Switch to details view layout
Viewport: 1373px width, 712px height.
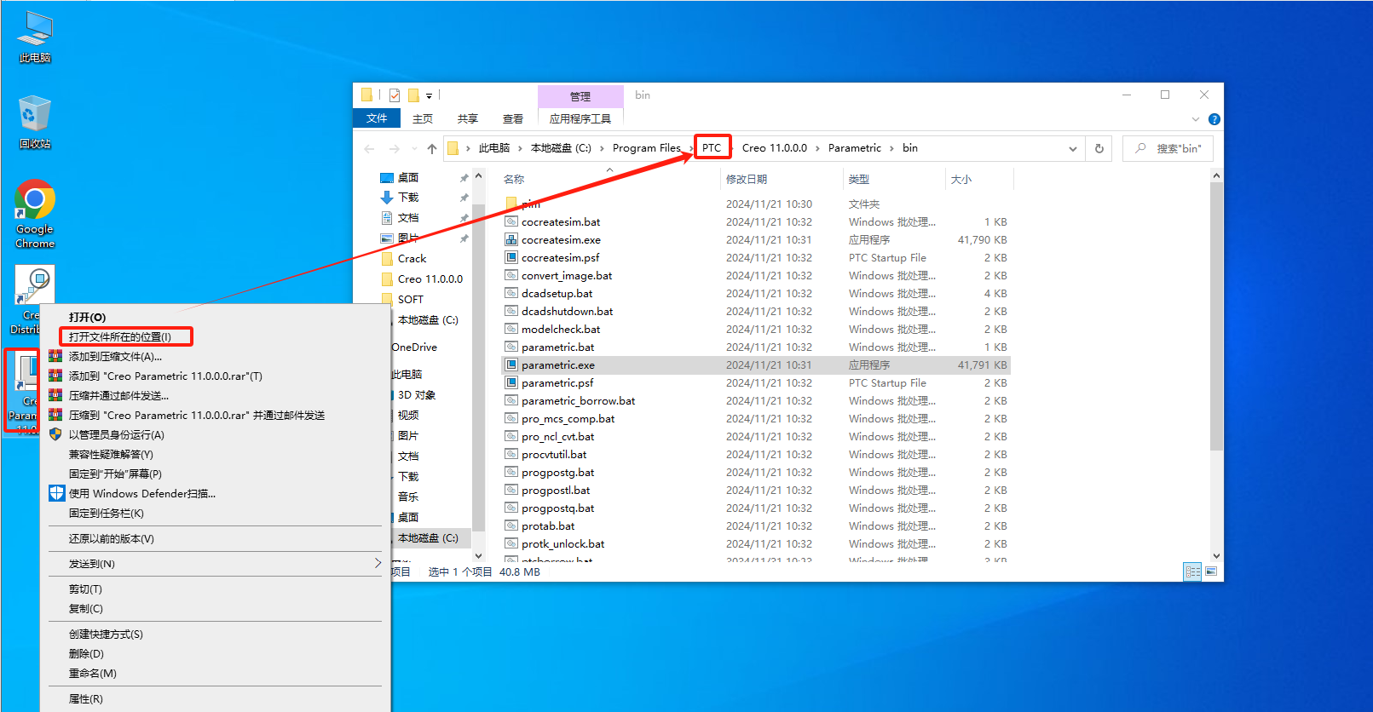coord(1193,571)
